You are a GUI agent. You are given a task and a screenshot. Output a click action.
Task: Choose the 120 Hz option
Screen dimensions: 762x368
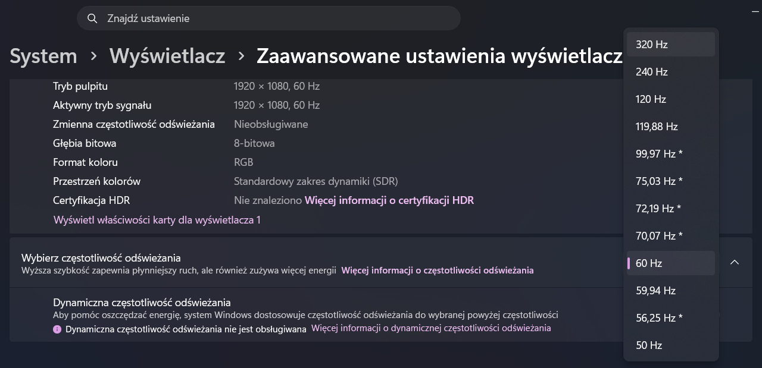[671, 99]
